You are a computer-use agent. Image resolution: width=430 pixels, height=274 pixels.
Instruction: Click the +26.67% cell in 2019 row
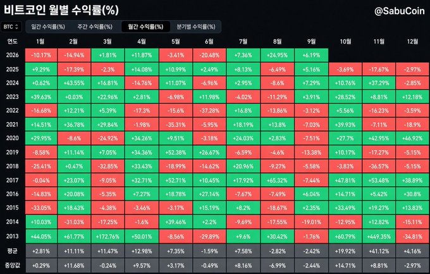[209, 153]
